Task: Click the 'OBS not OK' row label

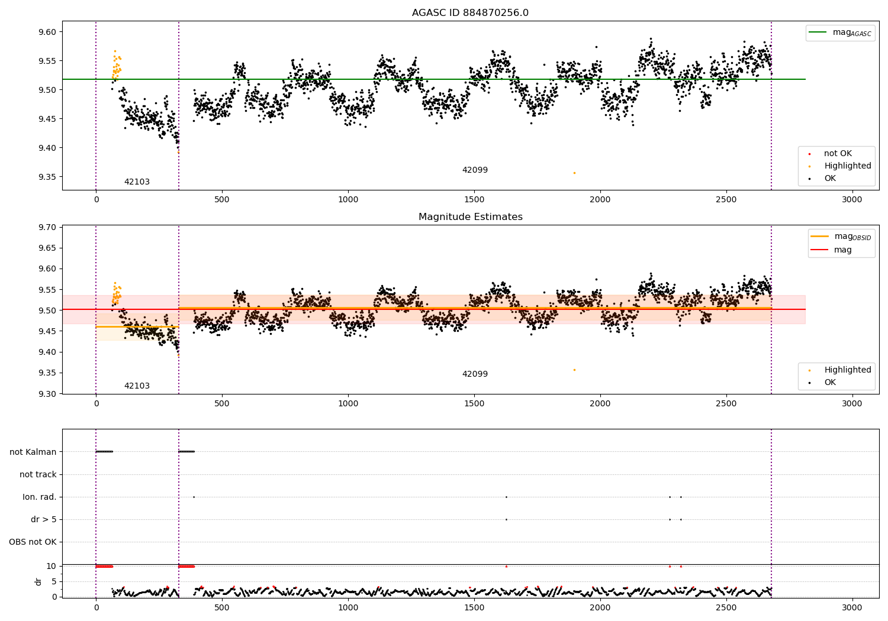Action: pyautogui.click(x=33, y=542)
